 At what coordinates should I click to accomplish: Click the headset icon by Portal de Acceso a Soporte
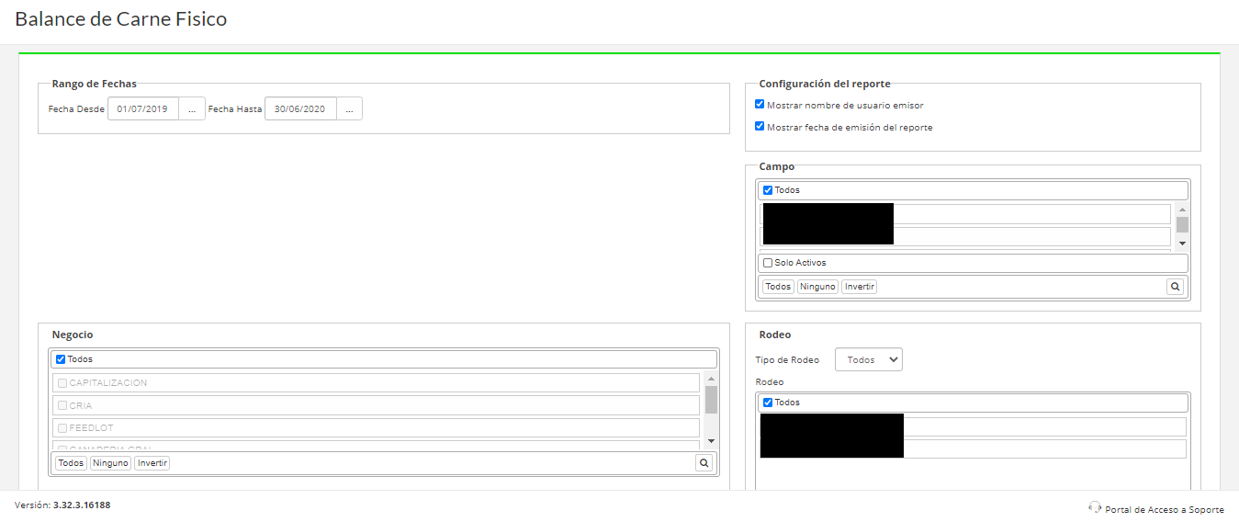tap(1095, 506)
